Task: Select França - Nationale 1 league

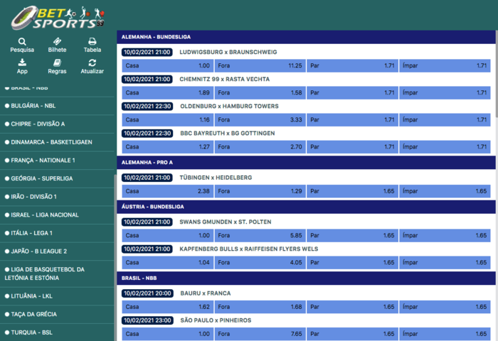Action: click(x=43, y=160)
